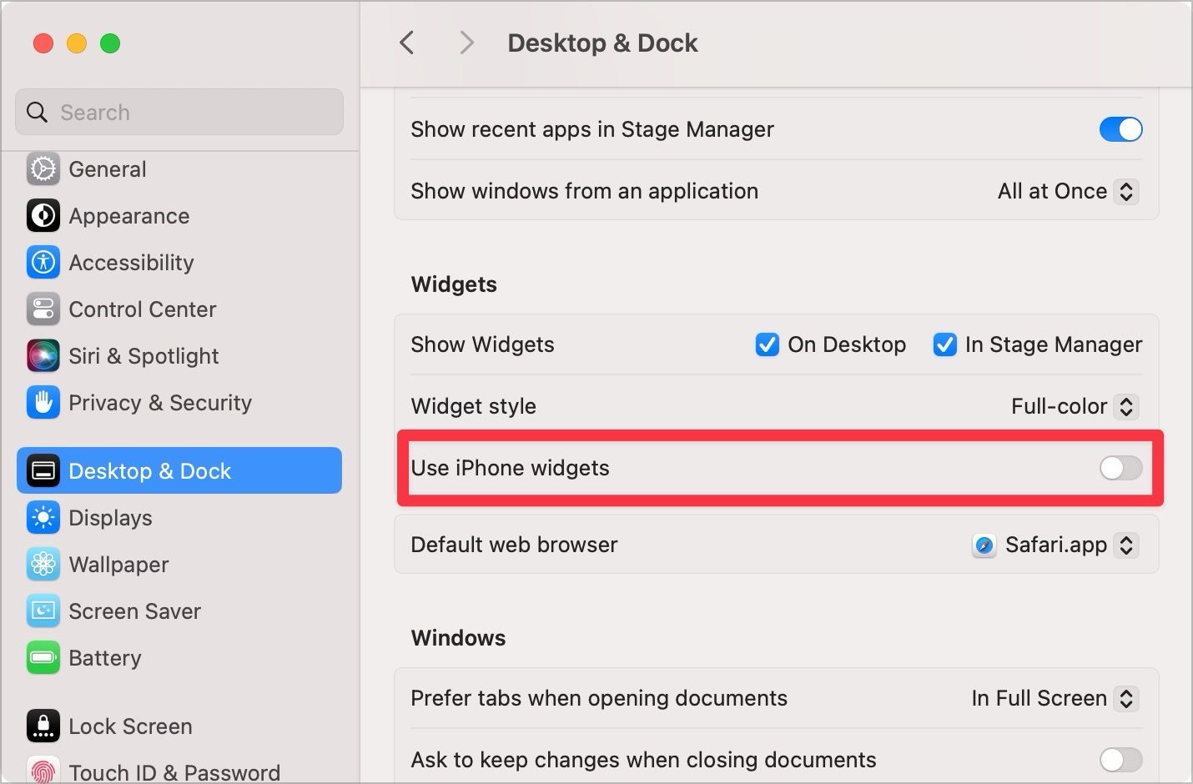Turn off Show recent apps in Stage Manager
Screen dimensions: 1193x784
click(x=1120, y=129)
